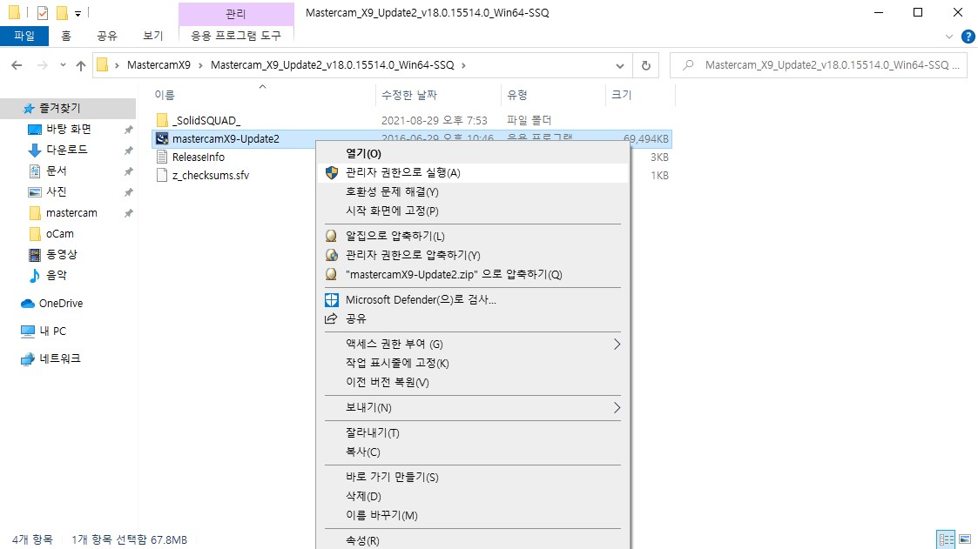Click the 바탕 화면 desktop icon in sidebar
Image resolution: width=978 pixels, height=549 pixels.
[x=35, y=129]
